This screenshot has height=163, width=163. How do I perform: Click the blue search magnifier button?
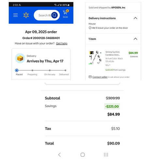(54, 15)
